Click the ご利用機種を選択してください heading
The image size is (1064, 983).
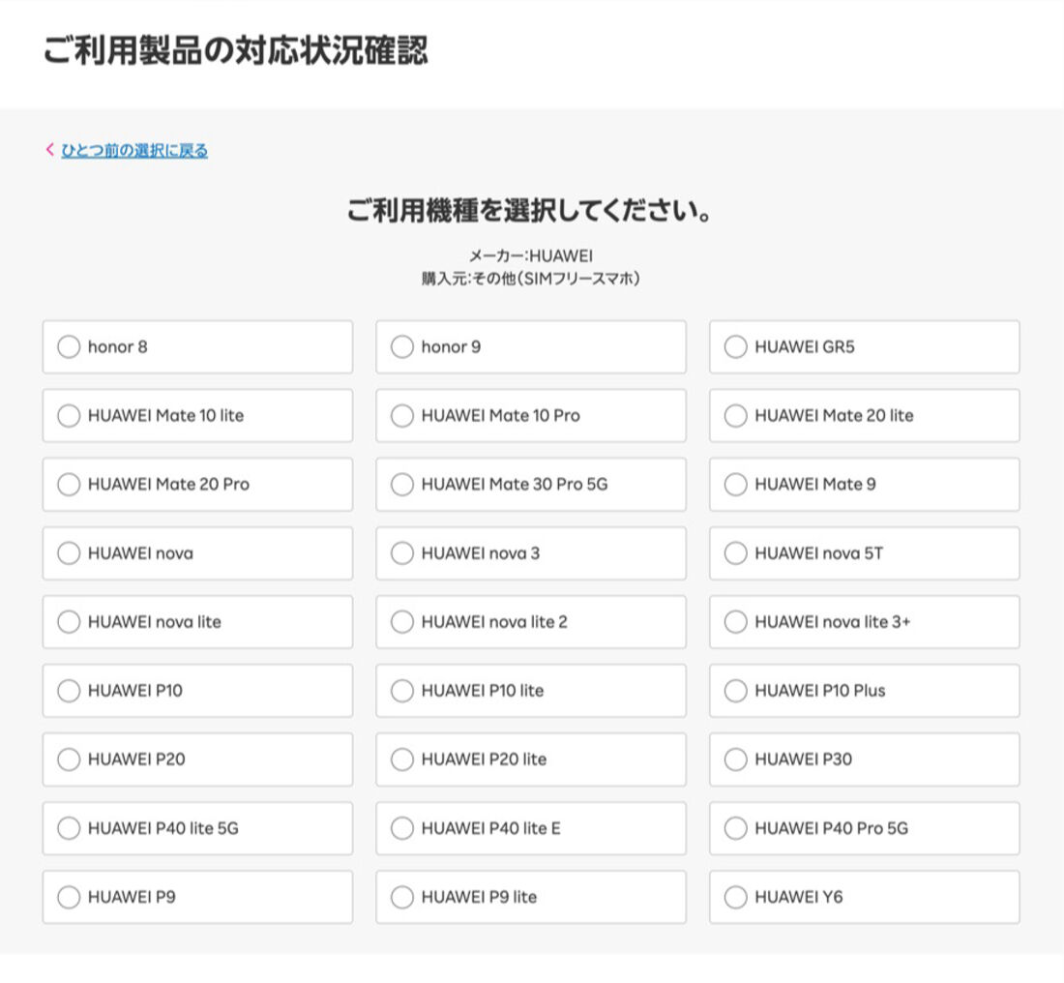(529, 211)
